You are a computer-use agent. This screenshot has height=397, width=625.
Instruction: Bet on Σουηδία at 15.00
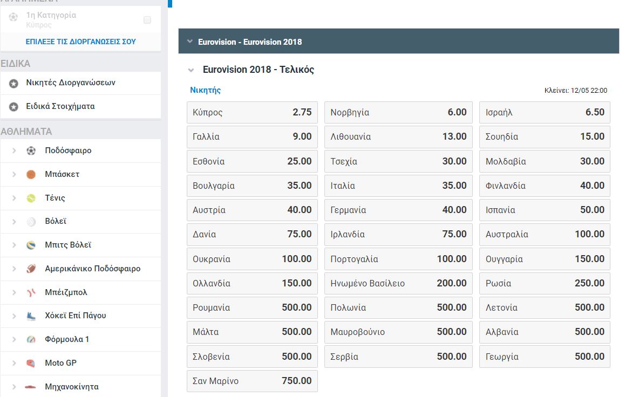click(545, 136)
